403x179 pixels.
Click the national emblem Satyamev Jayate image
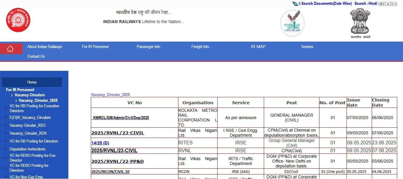point(360,23)
